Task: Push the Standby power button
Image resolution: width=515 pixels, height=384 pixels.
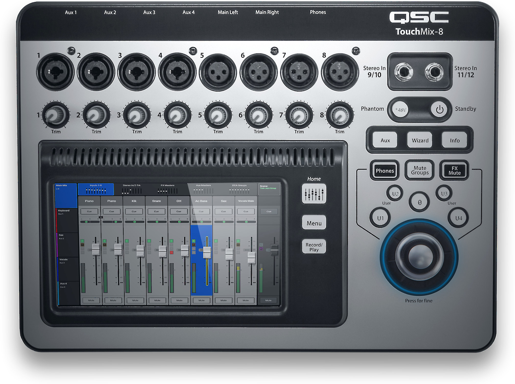Action: 439,110
